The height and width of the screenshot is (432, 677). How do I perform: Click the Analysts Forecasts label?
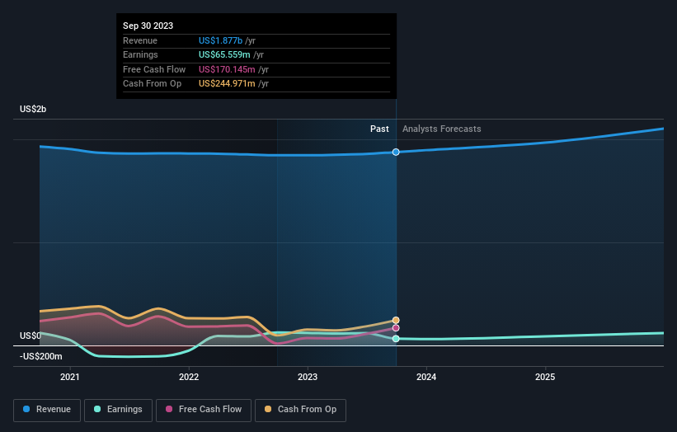coord(442,129)
